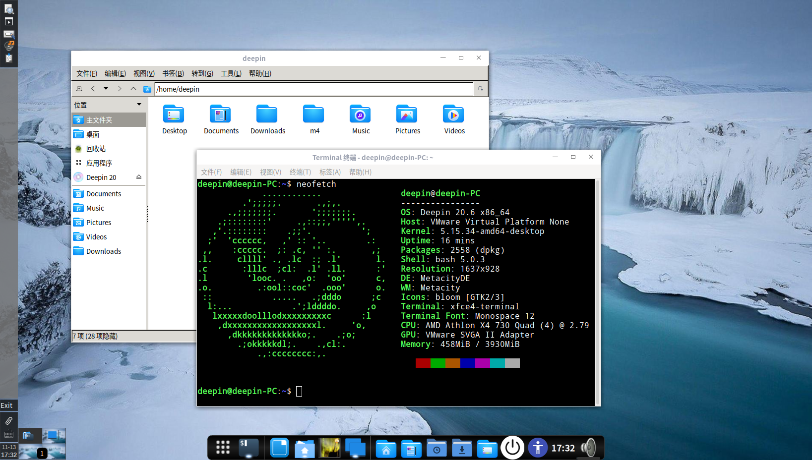
Task: Open the 工具(L) tools menu
Action: [x=231, y=73]
